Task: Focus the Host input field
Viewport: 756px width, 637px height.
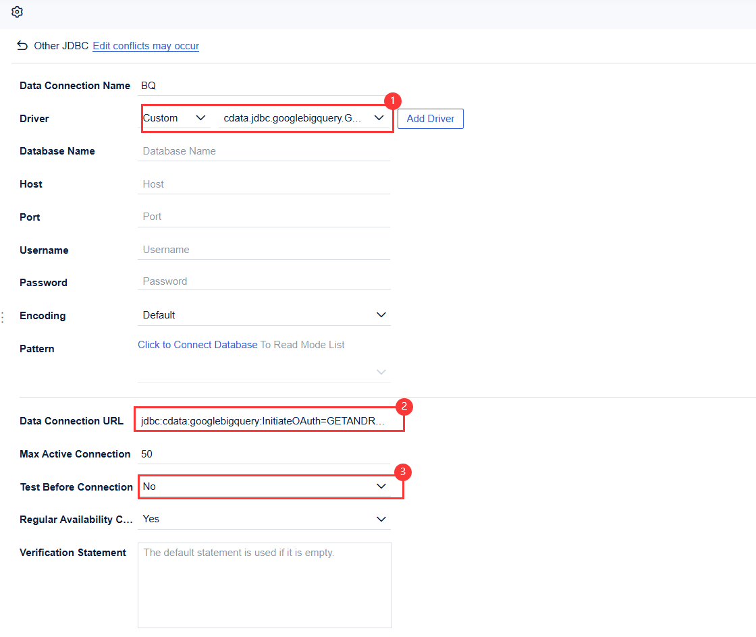Action: [264, 184]
